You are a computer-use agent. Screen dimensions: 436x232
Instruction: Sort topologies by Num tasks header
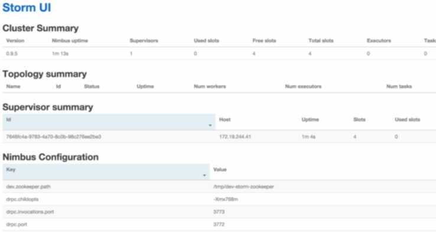399,86
